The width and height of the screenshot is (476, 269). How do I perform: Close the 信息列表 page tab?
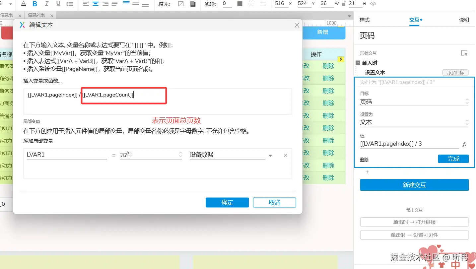pyautogui.click(x=51, y=16)
